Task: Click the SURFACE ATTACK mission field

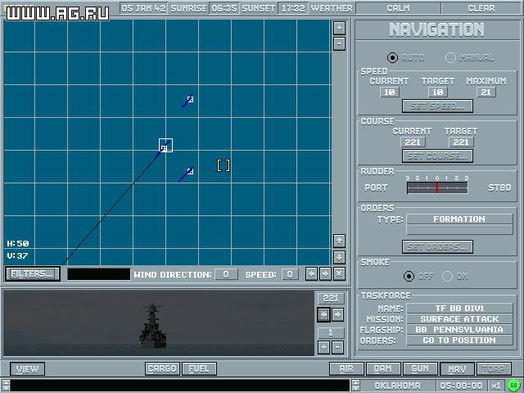Action: coord(459,319)
